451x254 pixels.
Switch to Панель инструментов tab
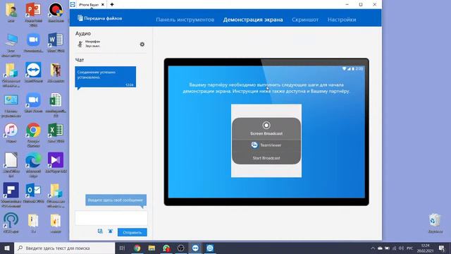pyautogui.click(x=185, y=20)
